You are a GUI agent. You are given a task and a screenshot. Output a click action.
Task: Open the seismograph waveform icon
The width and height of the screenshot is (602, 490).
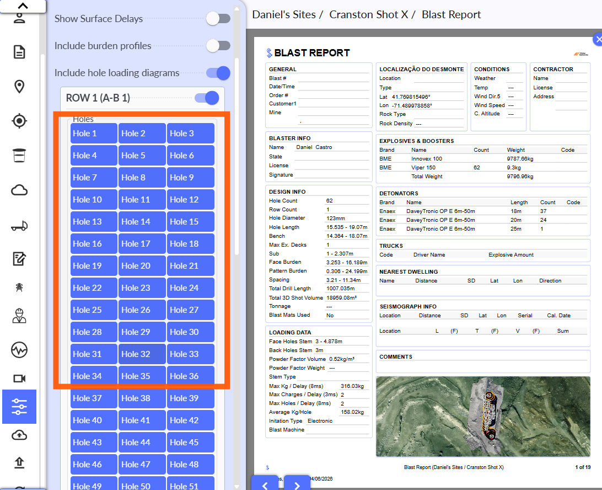[x=19, y=350]
